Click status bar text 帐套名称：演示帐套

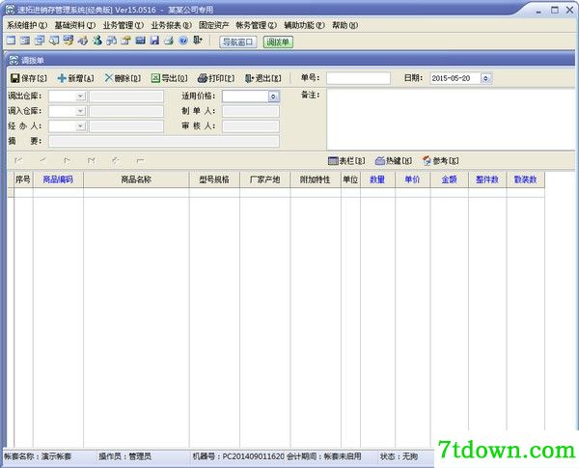point(38,456)
